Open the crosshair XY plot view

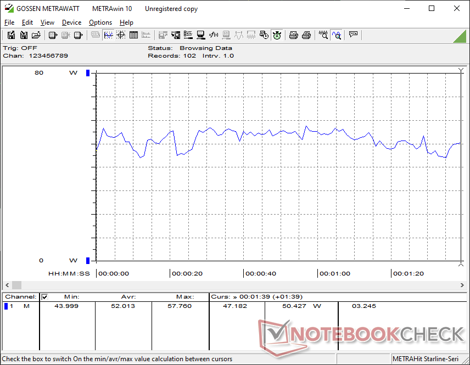(x=121, y=35)
